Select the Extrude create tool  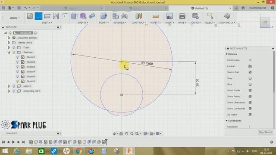(x=74, y=16)
